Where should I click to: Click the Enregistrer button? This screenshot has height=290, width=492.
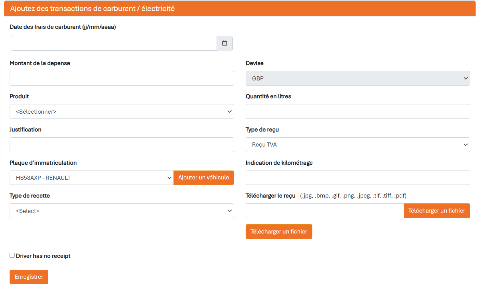click(29, 277)
